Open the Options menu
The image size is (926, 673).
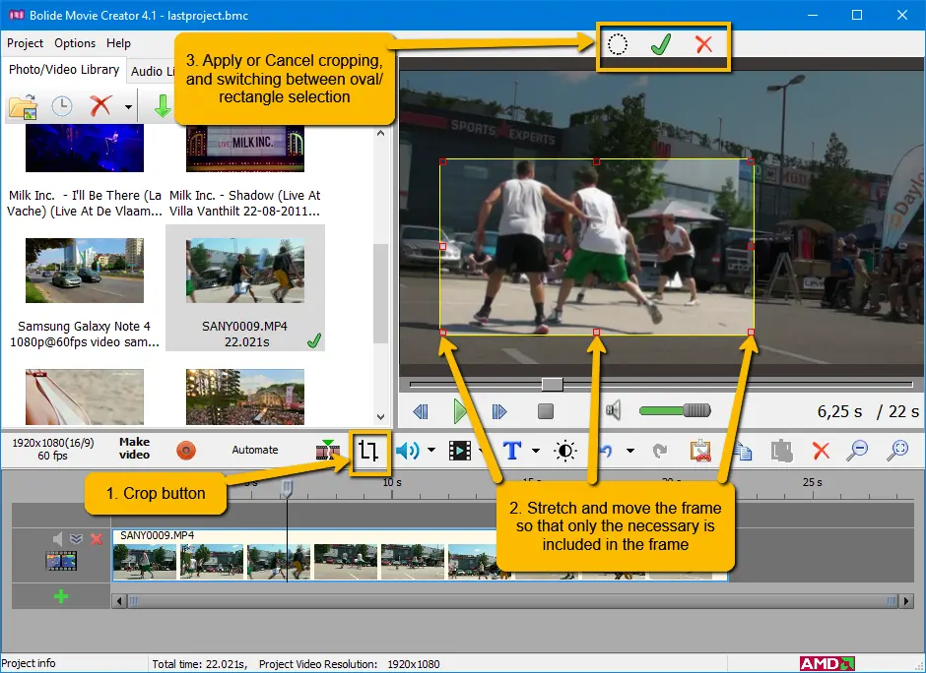(x=75, y=43)
